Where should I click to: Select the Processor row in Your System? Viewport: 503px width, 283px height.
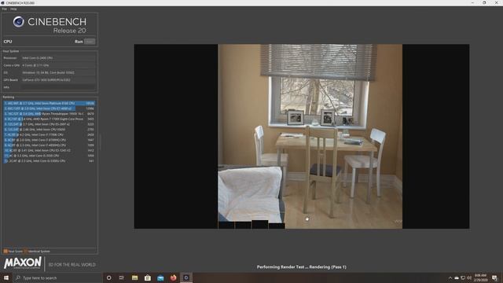pos(49,58)
